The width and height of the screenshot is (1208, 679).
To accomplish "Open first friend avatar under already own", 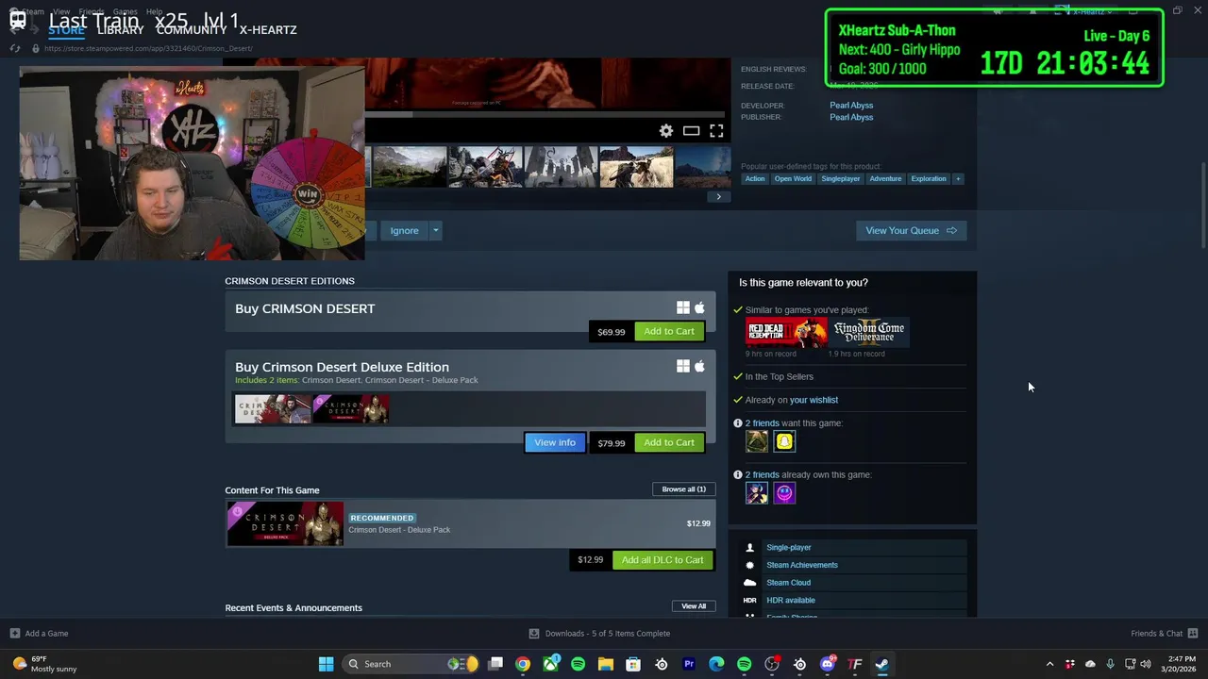I will [757, 493].
